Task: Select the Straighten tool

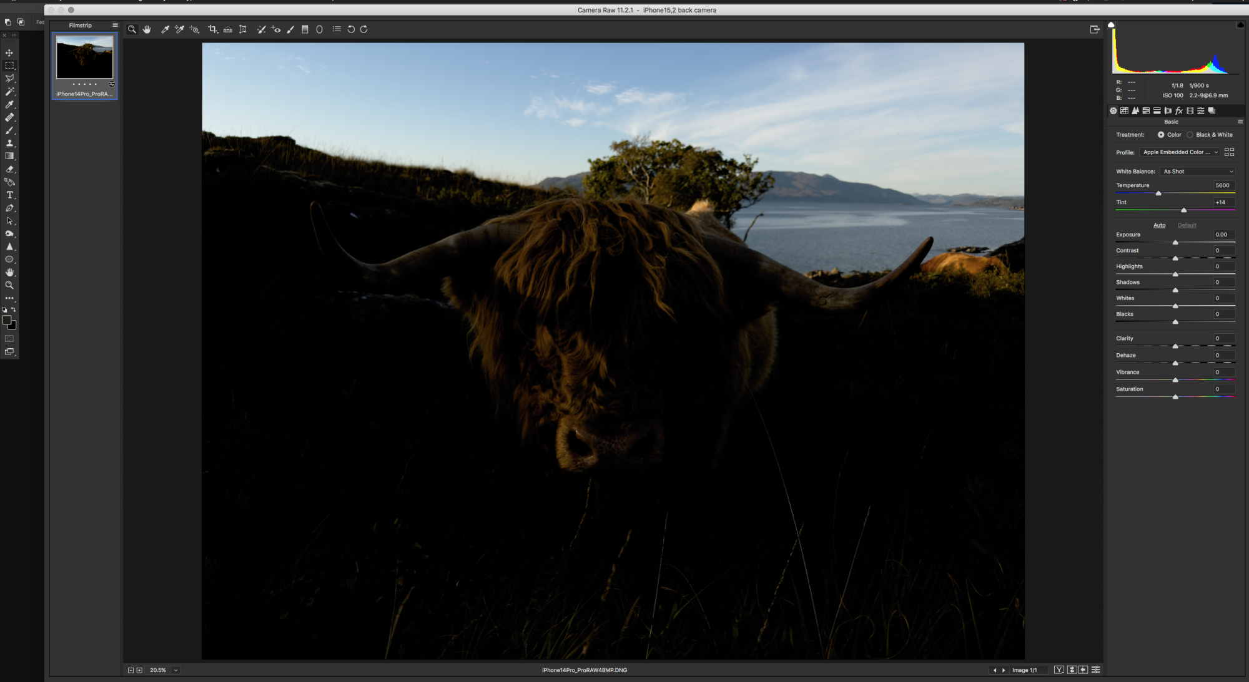Action: tap(228, 29)
